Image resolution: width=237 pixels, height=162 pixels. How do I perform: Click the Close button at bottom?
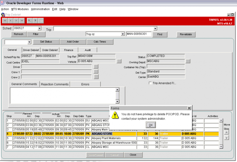click(133, 155)
